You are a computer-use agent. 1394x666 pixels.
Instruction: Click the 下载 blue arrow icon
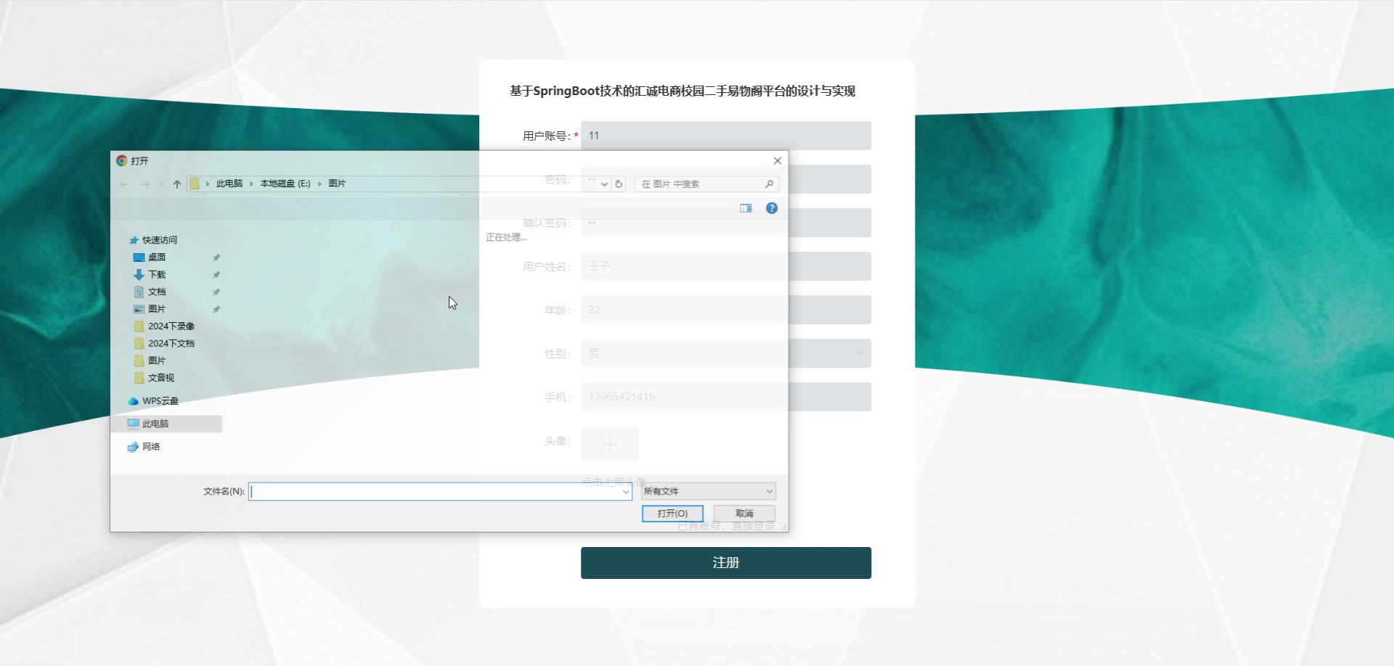[139, 275]
